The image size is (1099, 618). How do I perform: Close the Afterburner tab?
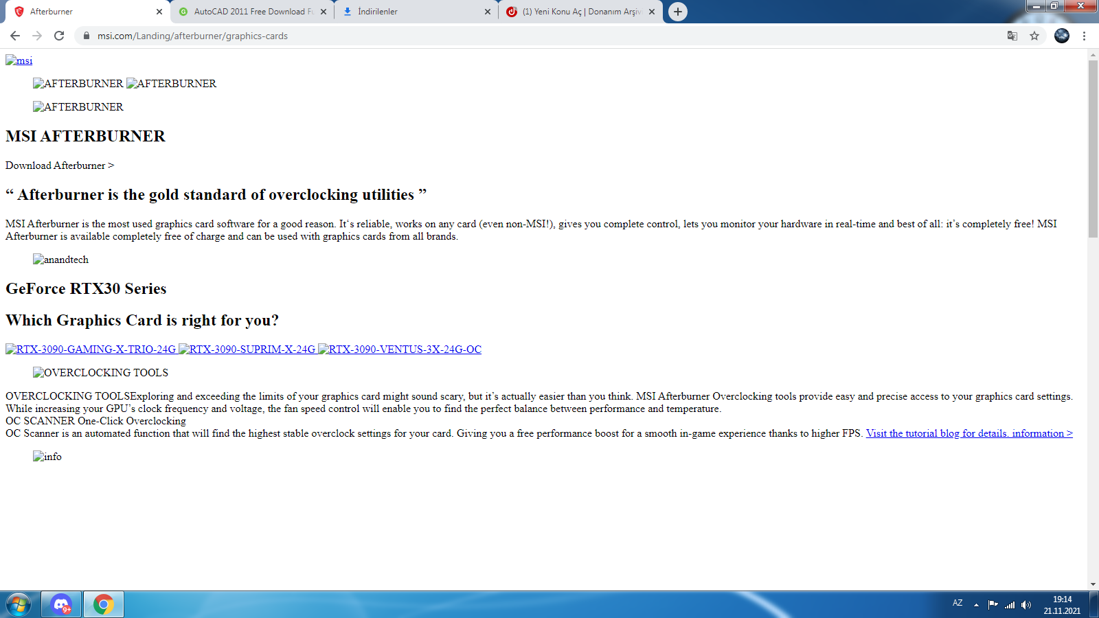159,12
